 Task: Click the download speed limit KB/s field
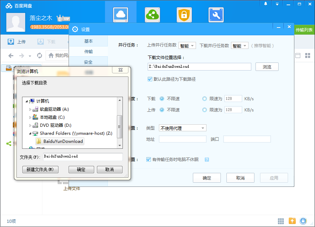point(233,98)
